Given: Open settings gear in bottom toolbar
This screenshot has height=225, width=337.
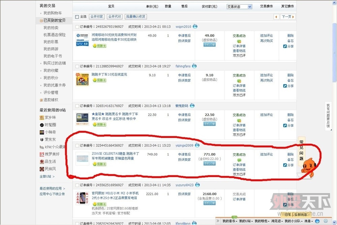Looking at the screenshot, I should pyautogui.click(x=326, y=221).
